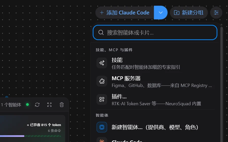Click the 6 条命令 text
Screen dimensions: 228x142
[54, 131]
